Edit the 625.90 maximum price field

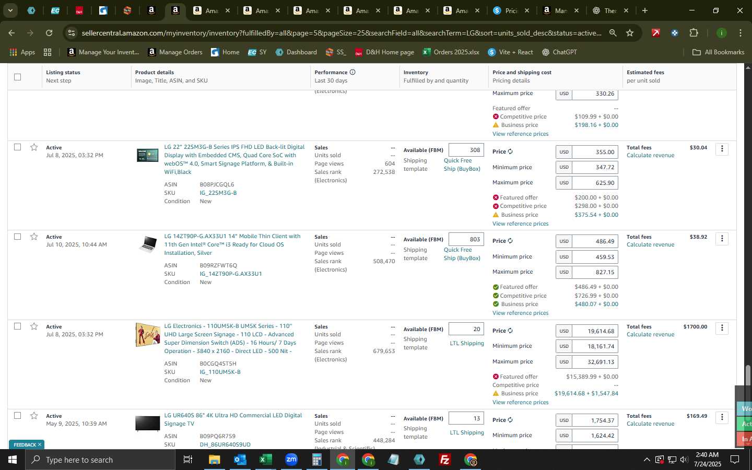click(595, 183)
